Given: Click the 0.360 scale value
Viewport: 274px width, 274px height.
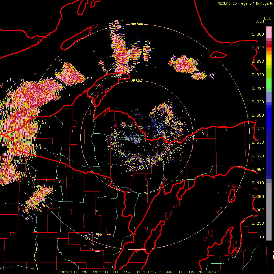Looking at the screenshot, I should 258,197.
